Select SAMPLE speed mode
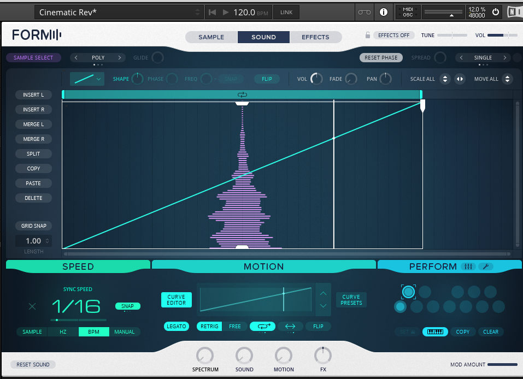The height and width of the screenshot is (379, 523). (32, 331)
